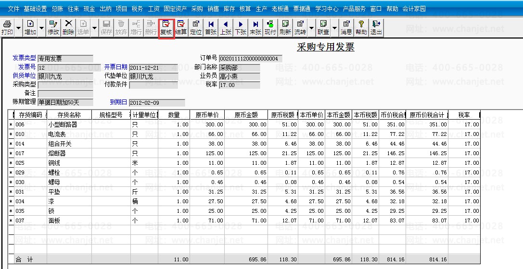Click the 平垫 item cell

point(69,192)
